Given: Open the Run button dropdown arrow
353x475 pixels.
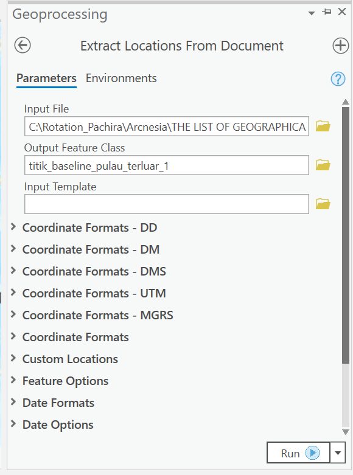Looking at the screenshot, I should point(338,453).
